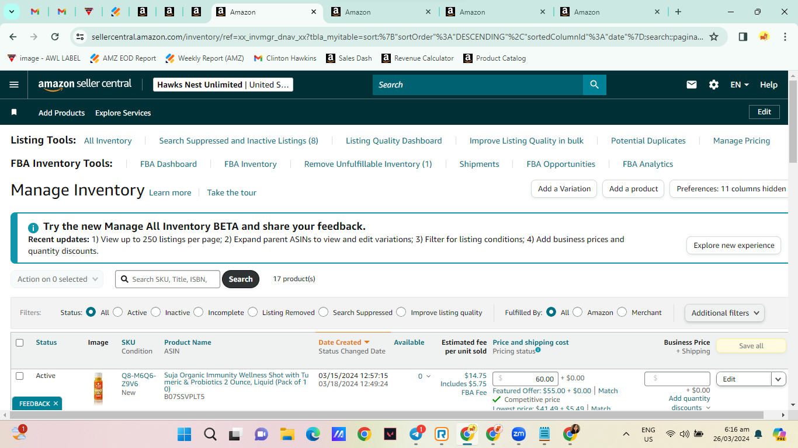Image resolution: width=798 pixels, height=448 pixels.
Task: Open File Explorer from the taskbar
Action: pyautogui.click(x=287, y=434)
